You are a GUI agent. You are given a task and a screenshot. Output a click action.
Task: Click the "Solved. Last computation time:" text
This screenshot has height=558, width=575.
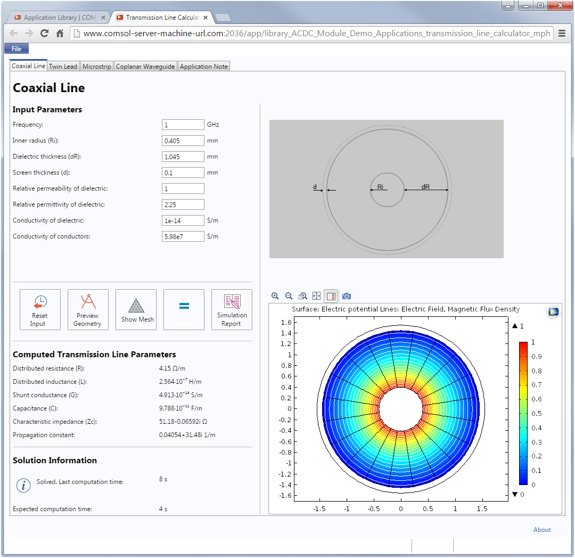(80, 482)
